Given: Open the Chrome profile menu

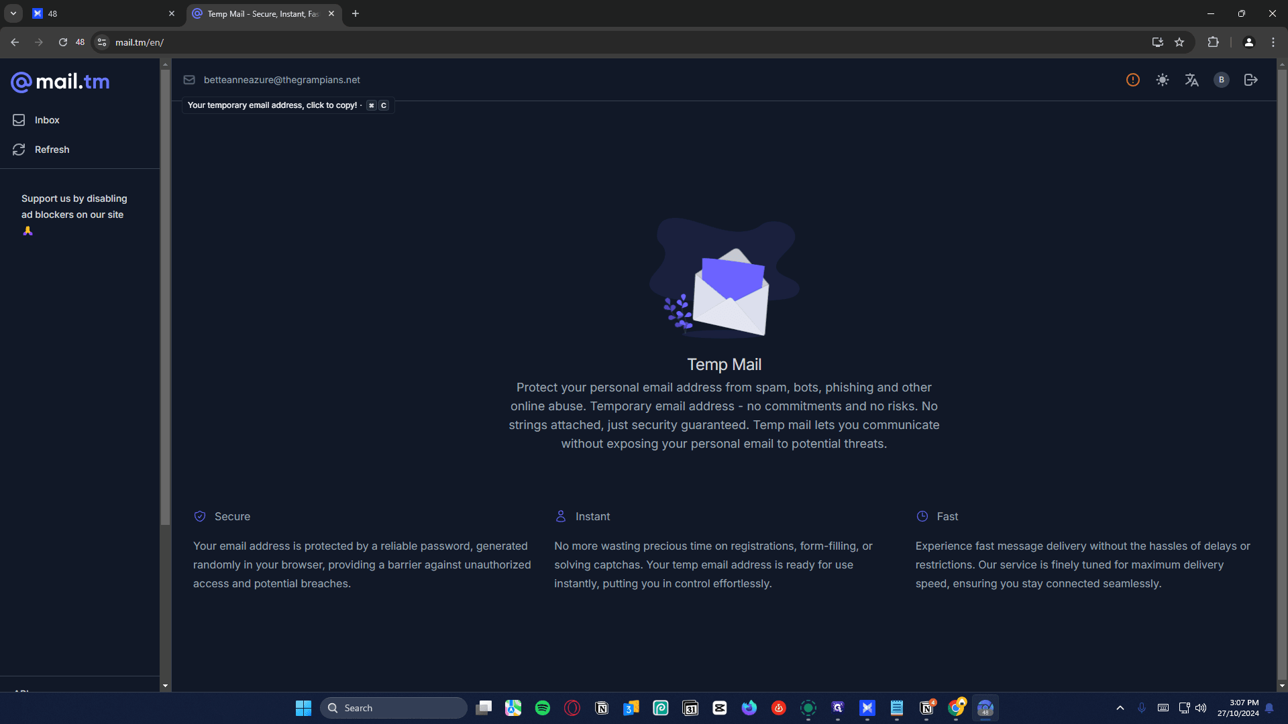Looking at the screenshot, I should tap(1249, 42).
